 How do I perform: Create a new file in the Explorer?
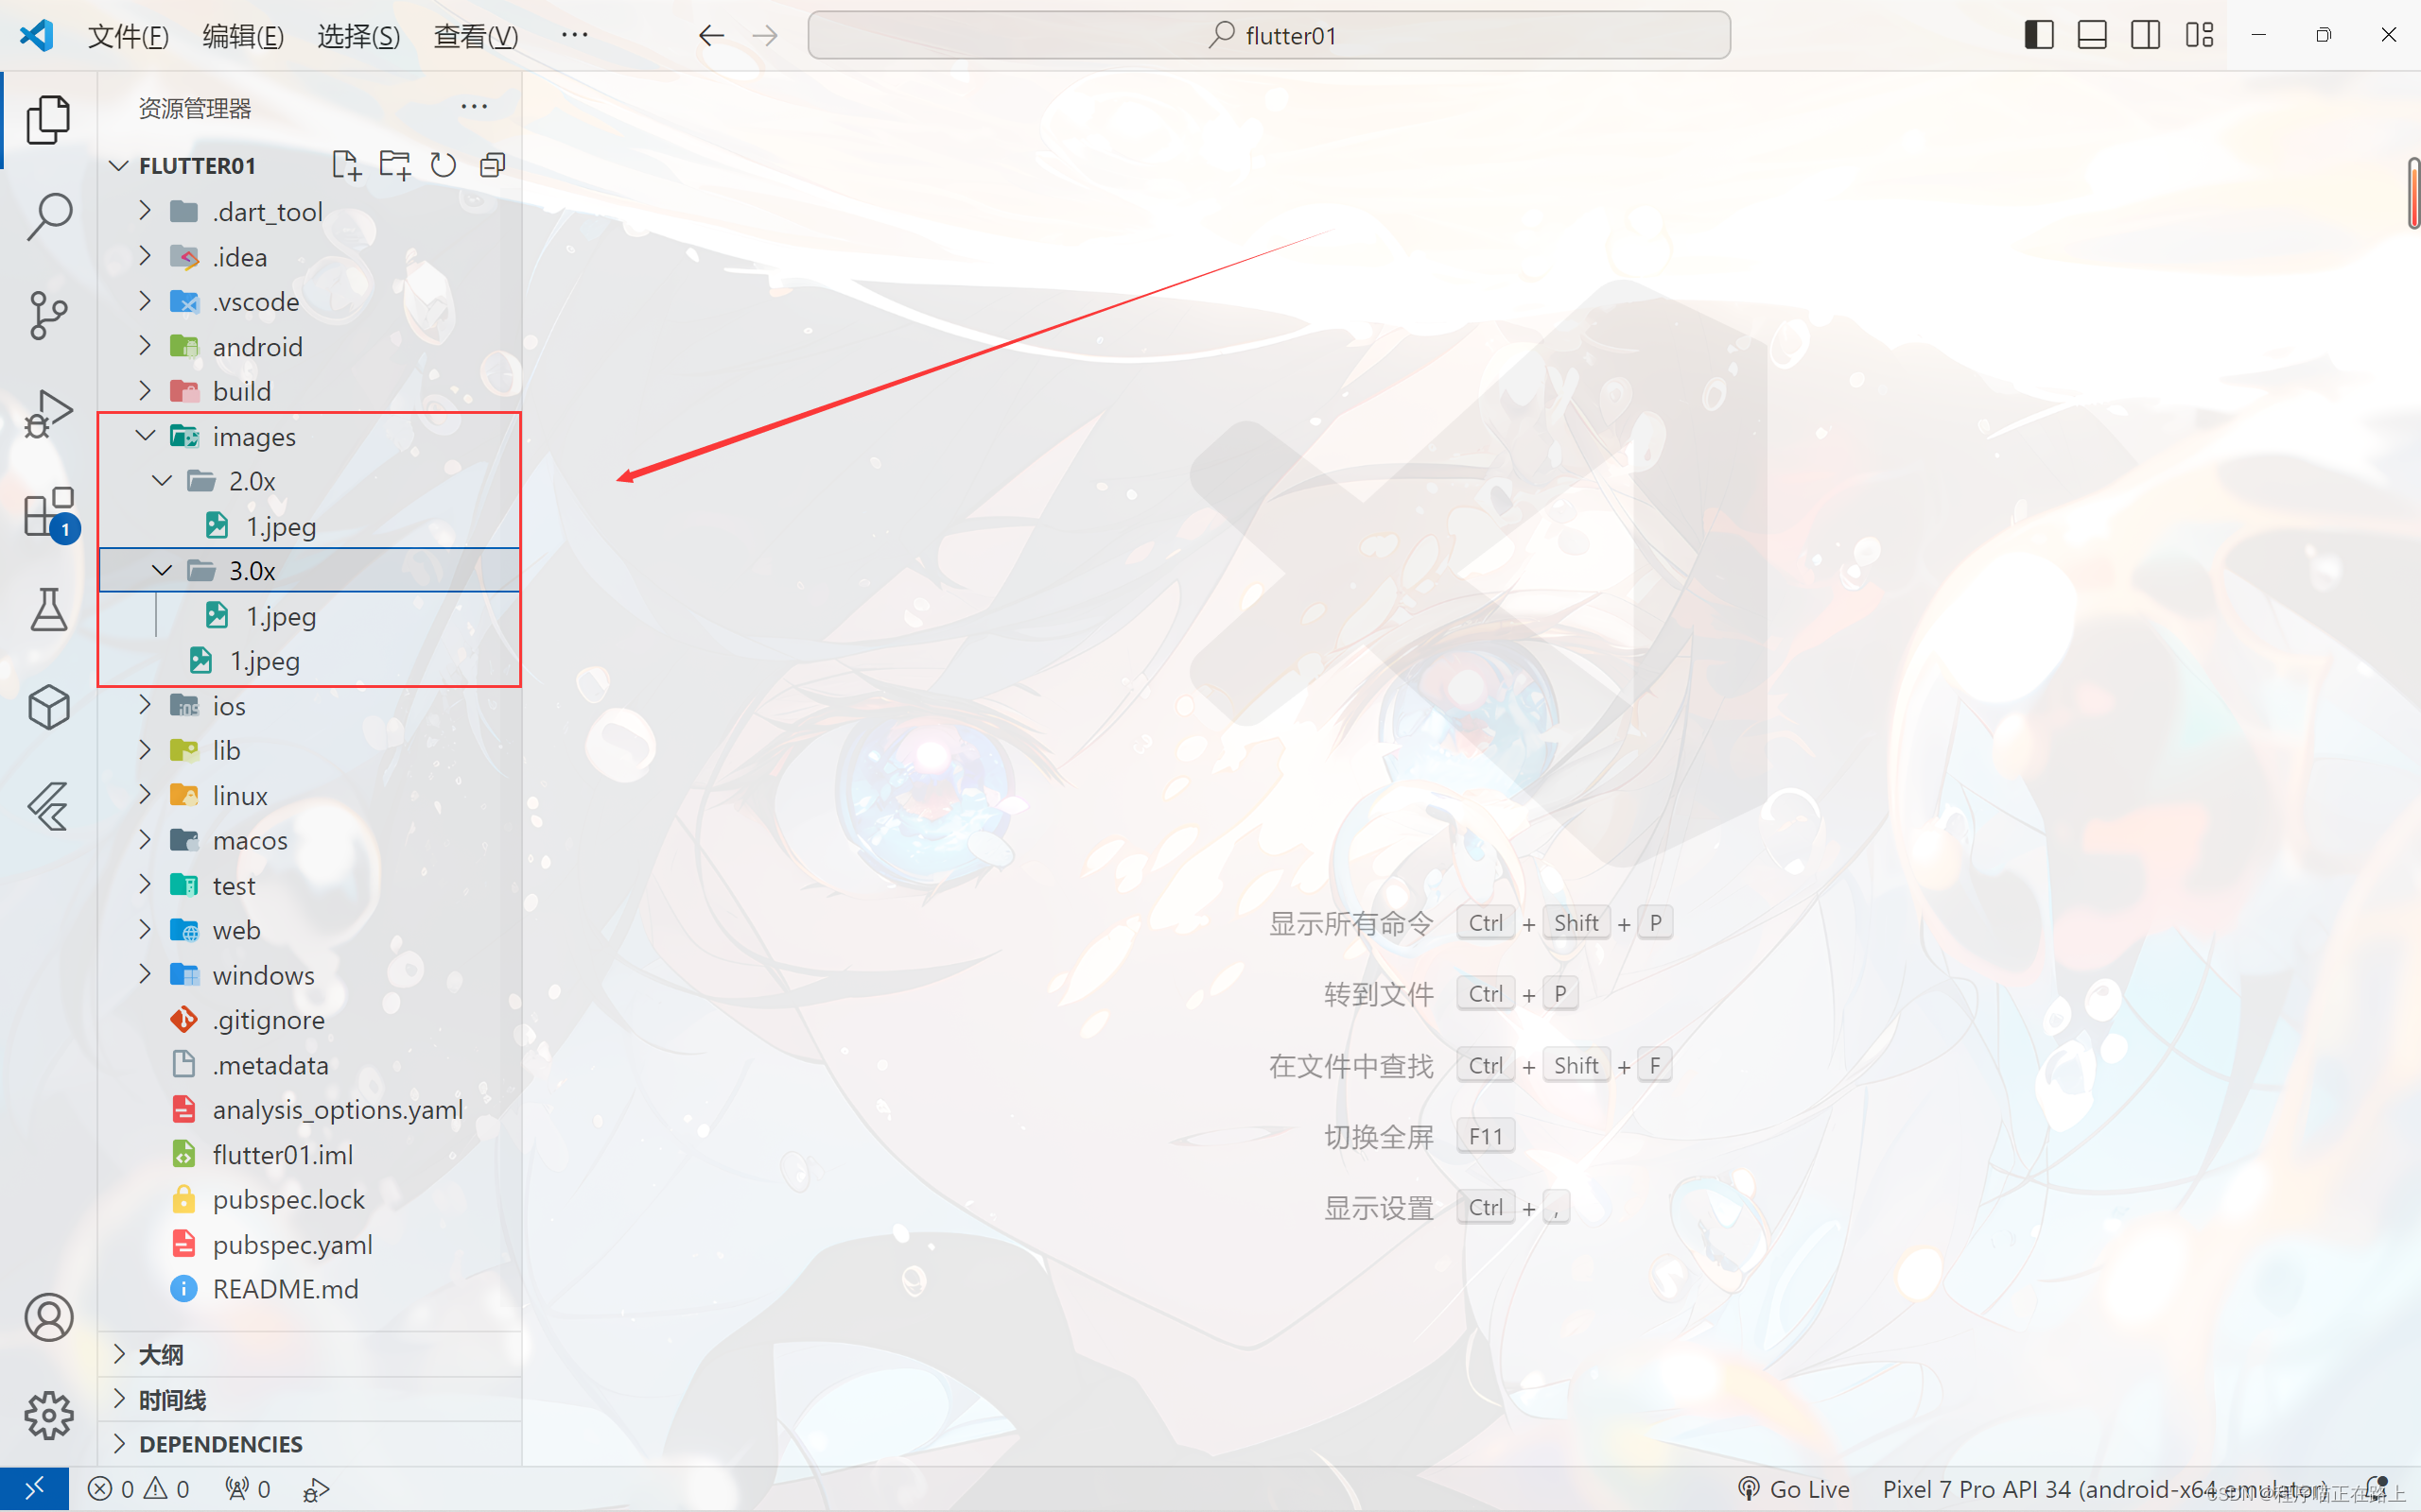pyautogui.click(x=345, y=164)
